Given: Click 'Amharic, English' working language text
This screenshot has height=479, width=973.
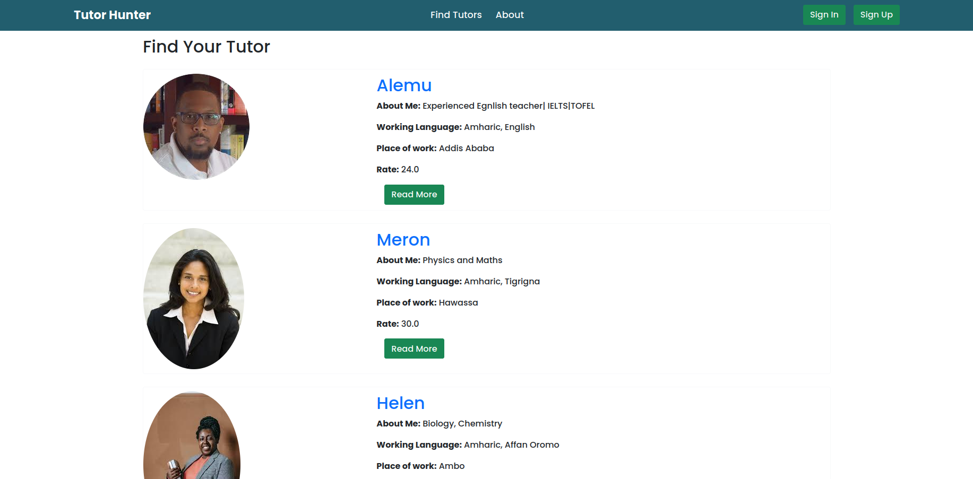Looking at the screenshot, I should coord(500,127).
